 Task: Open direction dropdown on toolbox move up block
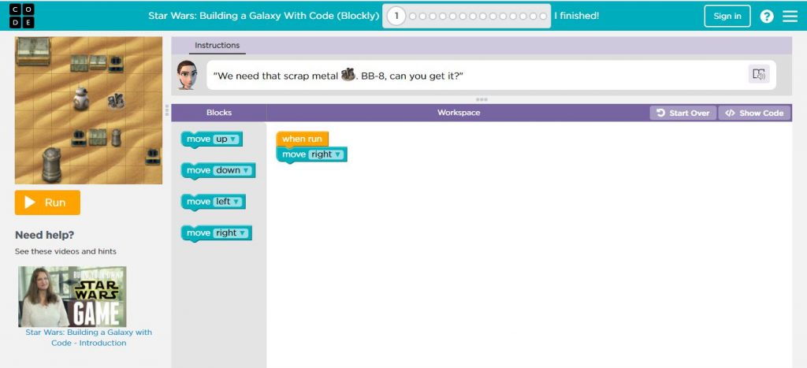226,139
